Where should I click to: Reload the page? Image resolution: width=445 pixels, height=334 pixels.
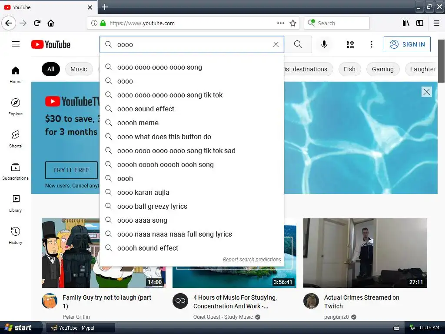[x=37, y=23]
